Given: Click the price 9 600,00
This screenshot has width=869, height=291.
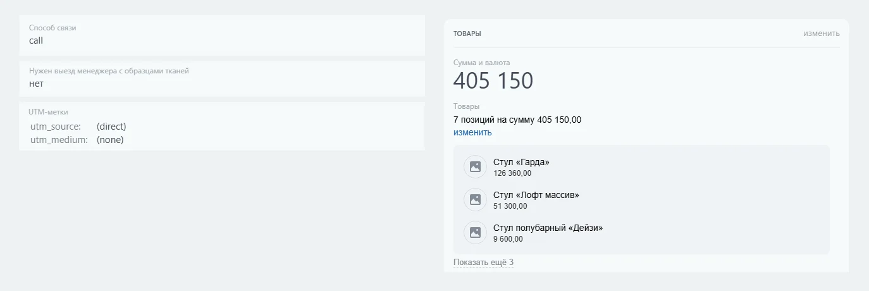Looking at the screenshot, I should pyautogui.click(x=508, y=239).
